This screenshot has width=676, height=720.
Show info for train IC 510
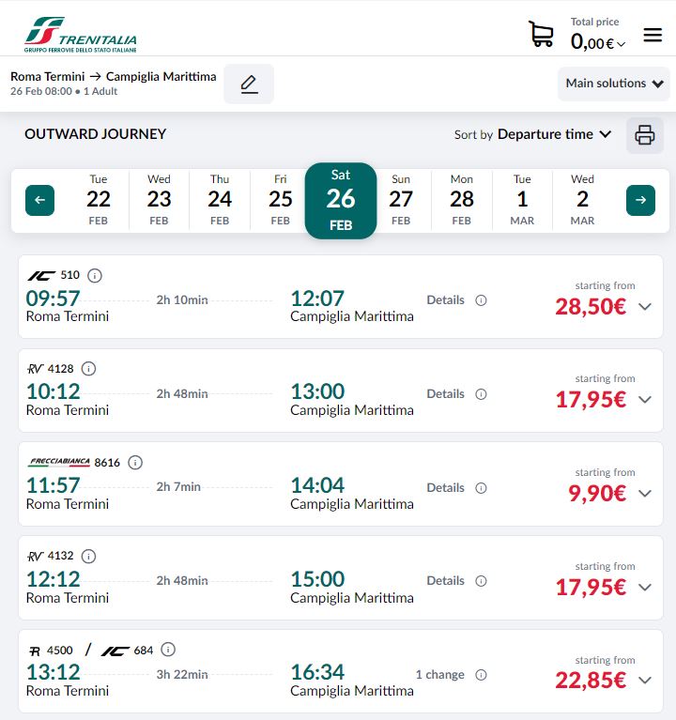(x=95, y=275)
